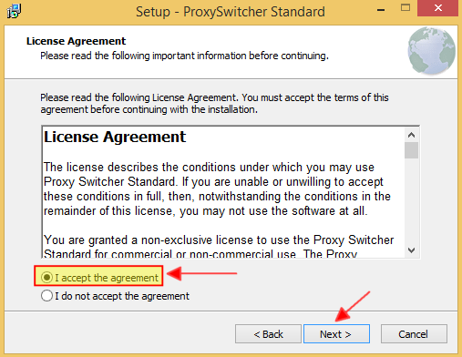Close the setup window with red X

pos(437,8)
